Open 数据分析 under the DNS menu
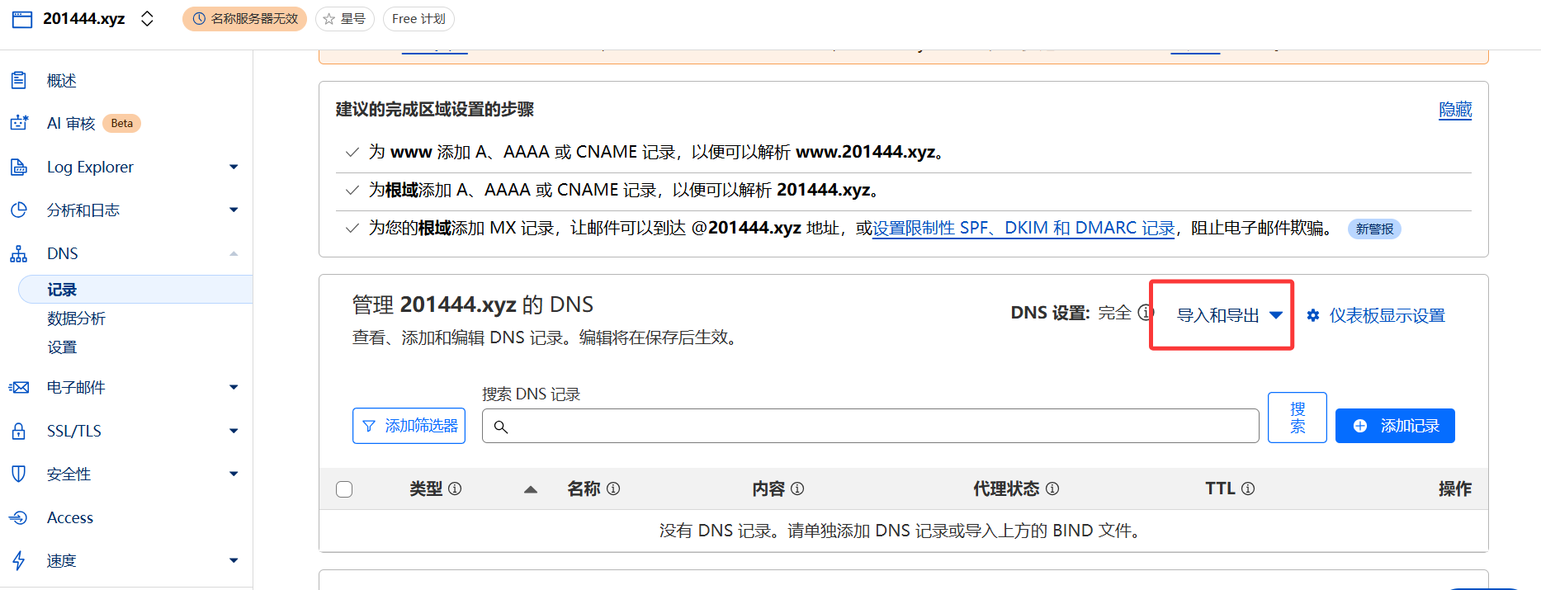This screenshot has width=1541, height=590. click(76, 319)
